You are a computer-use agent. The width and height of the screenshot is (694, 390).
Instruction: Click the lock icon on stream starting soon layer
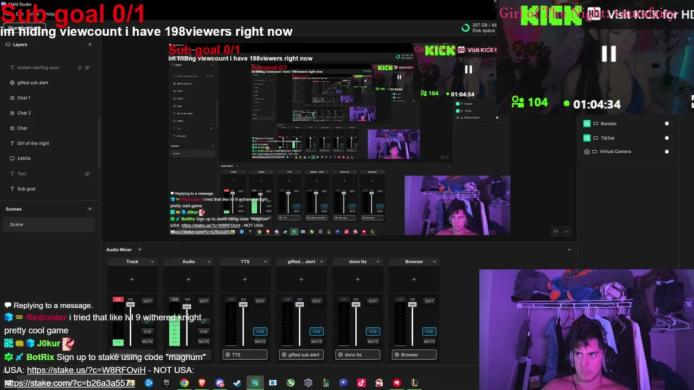coord(80,68)
